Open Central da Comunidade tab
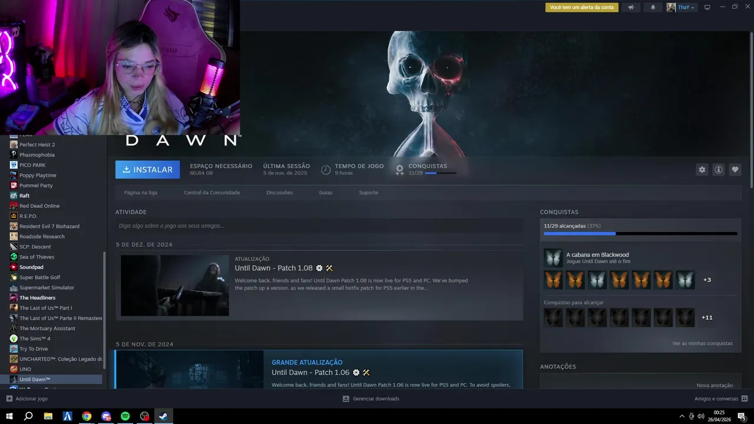This screenshot has height=424, width=754. (211, 193)
